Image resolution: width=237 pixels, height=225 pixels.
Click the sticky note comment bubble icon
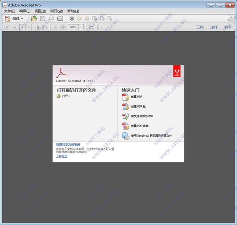[x=79, y=19]
